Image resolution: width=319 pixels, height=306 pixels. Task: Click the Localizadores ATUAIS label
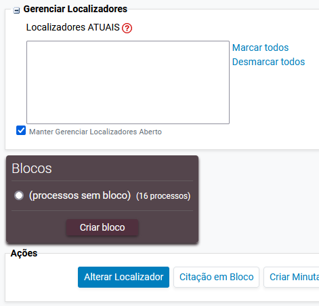pos(72,27)
